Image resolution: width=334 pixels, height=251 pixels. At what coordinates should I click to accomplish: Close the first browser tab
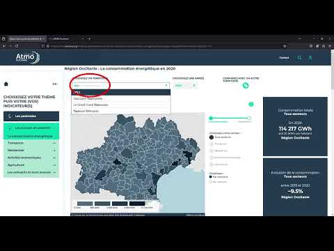[x=43, y=39]
